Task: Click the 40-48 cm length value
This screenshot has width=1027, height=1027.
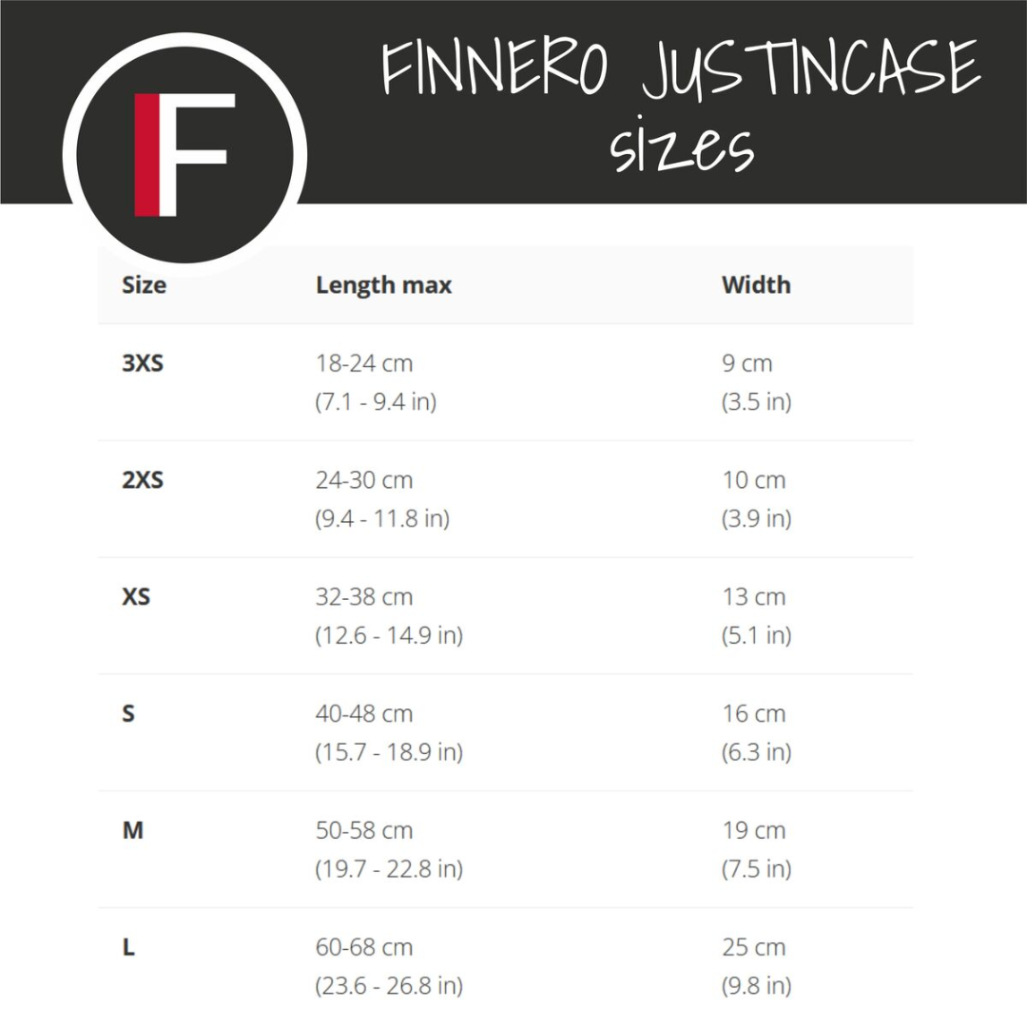Action: [x=364, y=714]
